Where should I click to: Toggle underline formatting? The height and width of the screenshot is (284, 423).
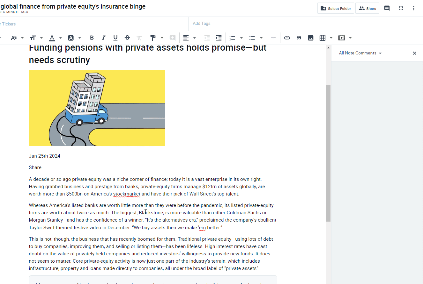tap(115, 38)
